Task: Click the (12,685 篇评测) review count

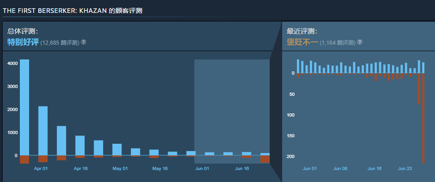Action: (x=60, y=43)
